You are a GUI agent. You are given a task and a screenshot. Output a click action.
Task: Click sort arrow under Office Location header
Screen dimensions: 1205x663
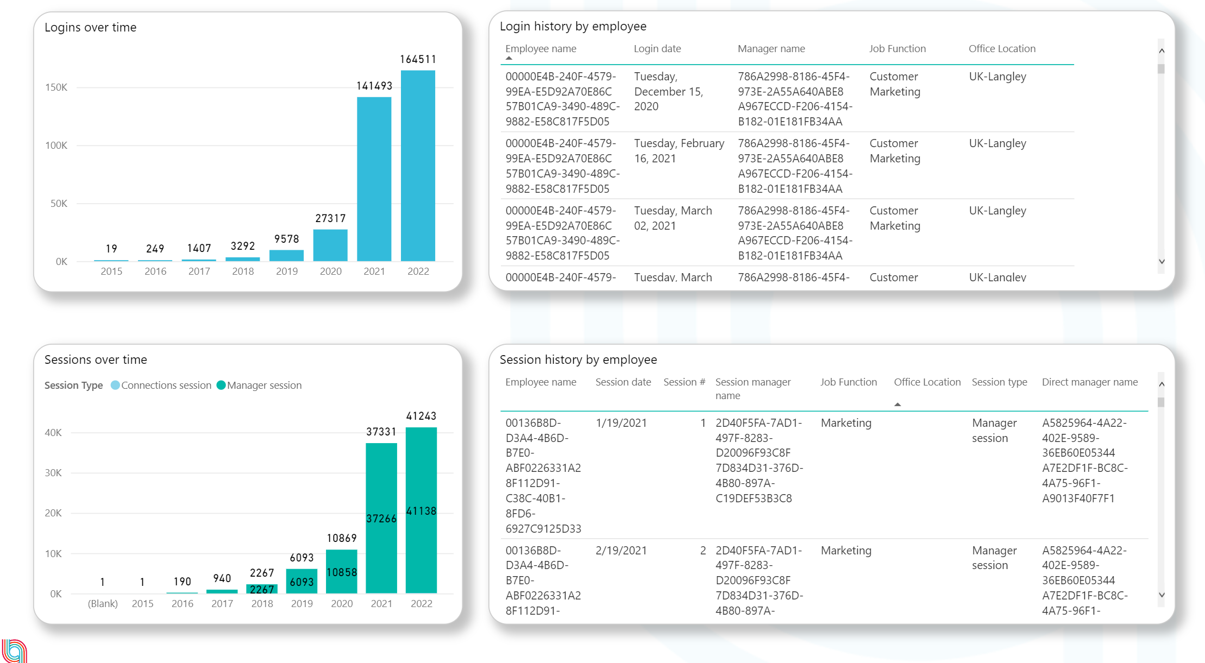pyautogui.click(x=898, y=405)
